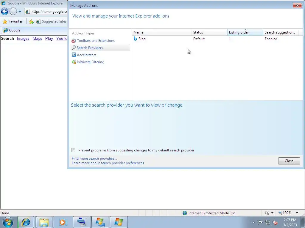This screenshot has width=305, height=228.
Task: Open the Maps link on Google page
Action: (x=37, y=38)
